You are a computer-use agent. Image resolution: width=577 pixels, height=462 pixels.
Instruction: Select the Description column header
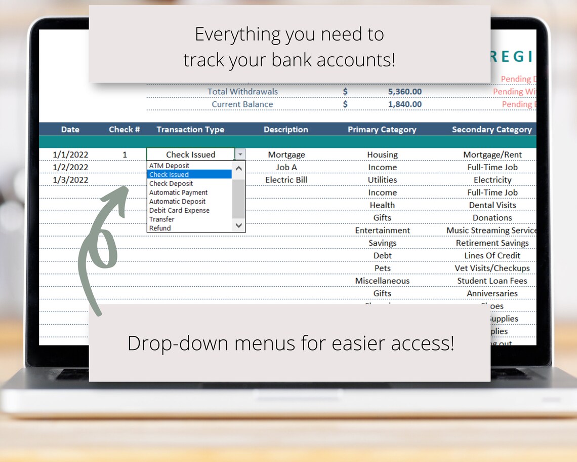[285, 129]
